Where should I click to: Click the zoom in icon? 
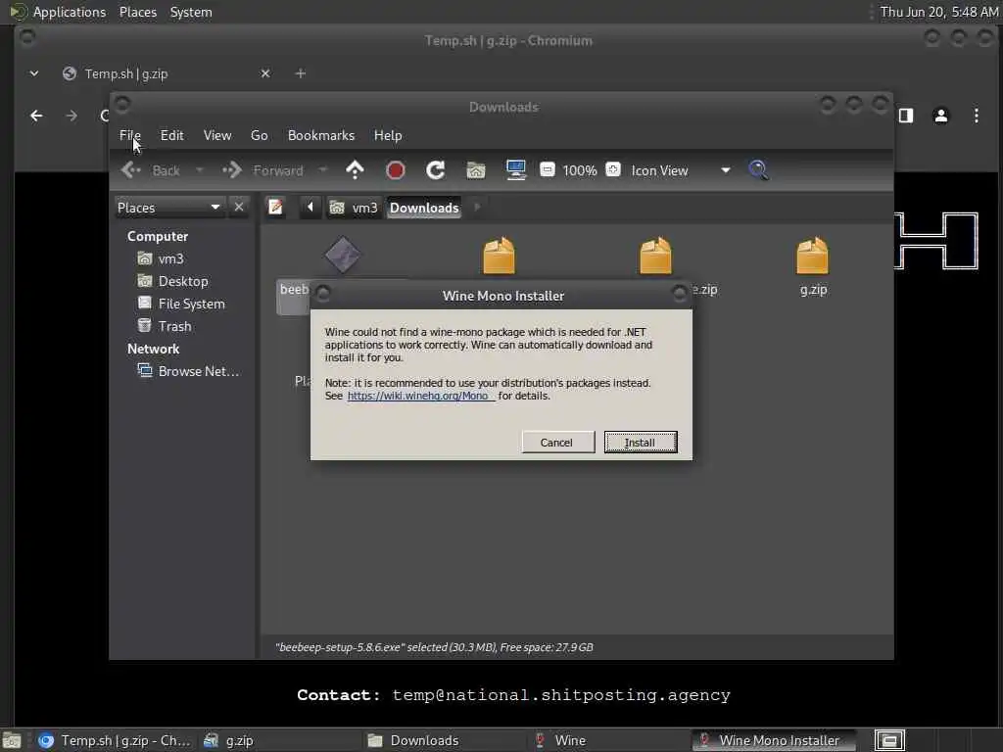point(613,169)
